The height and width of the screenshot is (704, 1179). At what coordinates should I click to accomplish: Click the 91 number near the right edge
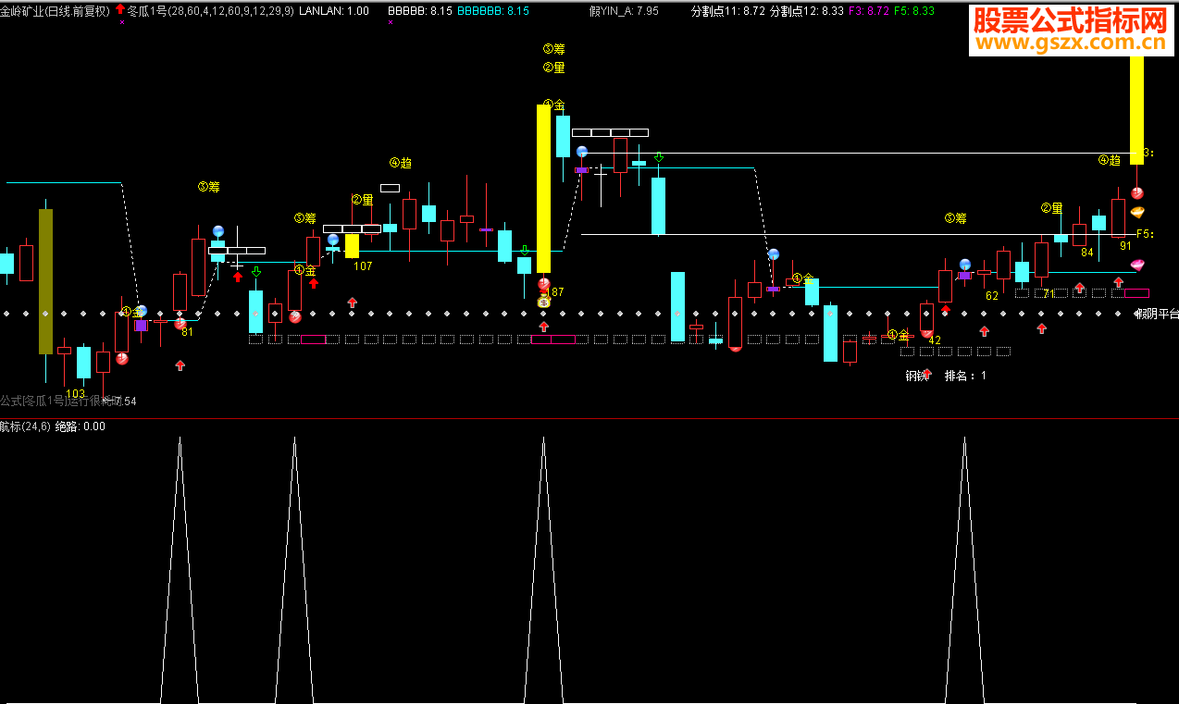point(1125,246)
